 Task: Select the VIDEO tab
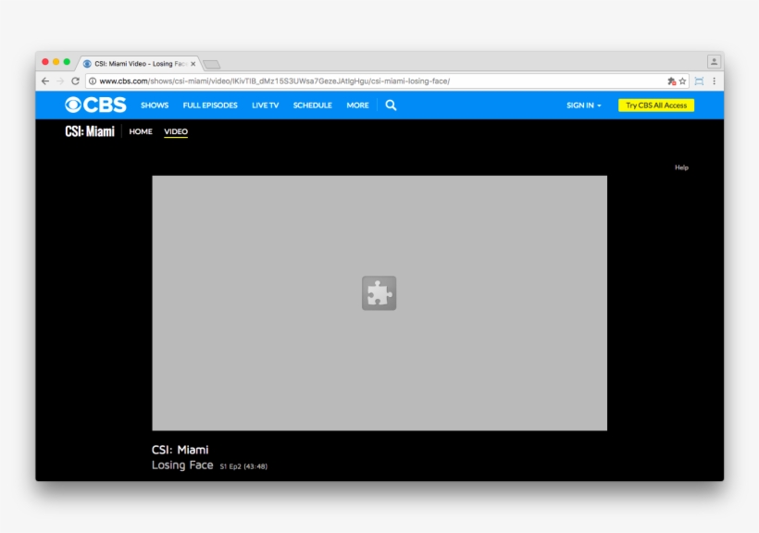[176, 131]
